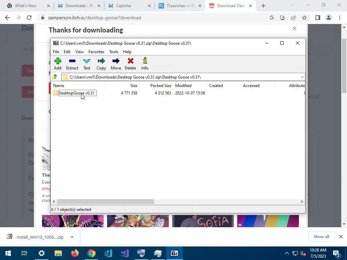The image size is (347, 260).
Task: Open the notification center icon
Action: click(x=336, y=253)
